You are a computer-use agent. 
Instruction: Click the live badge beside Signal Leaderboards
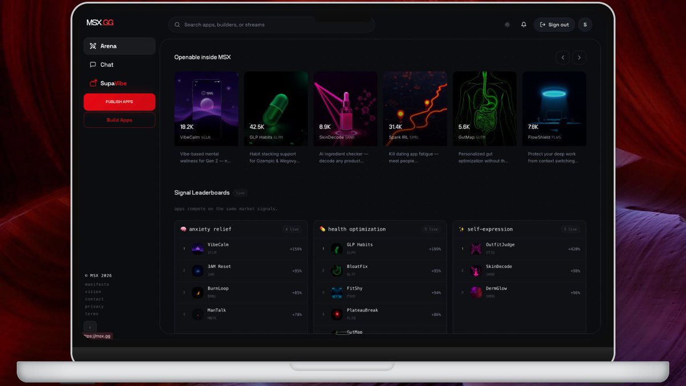click(x=241, y=193)
